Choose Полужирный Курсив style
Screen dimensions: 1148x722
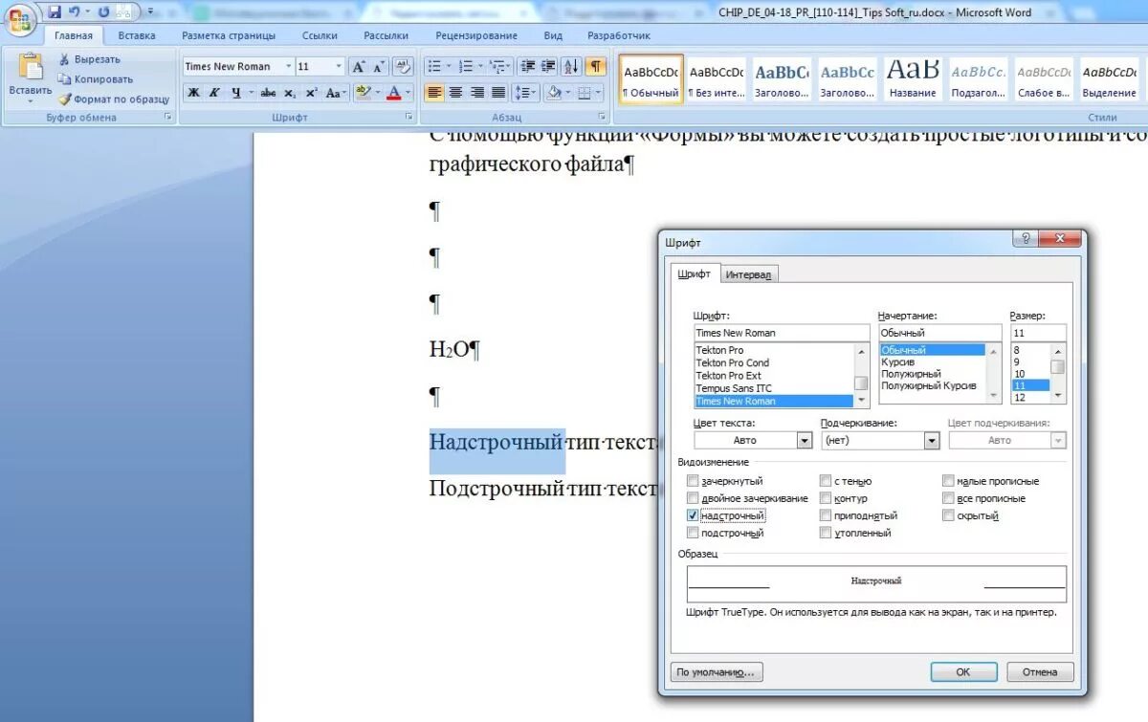[929, 385]
